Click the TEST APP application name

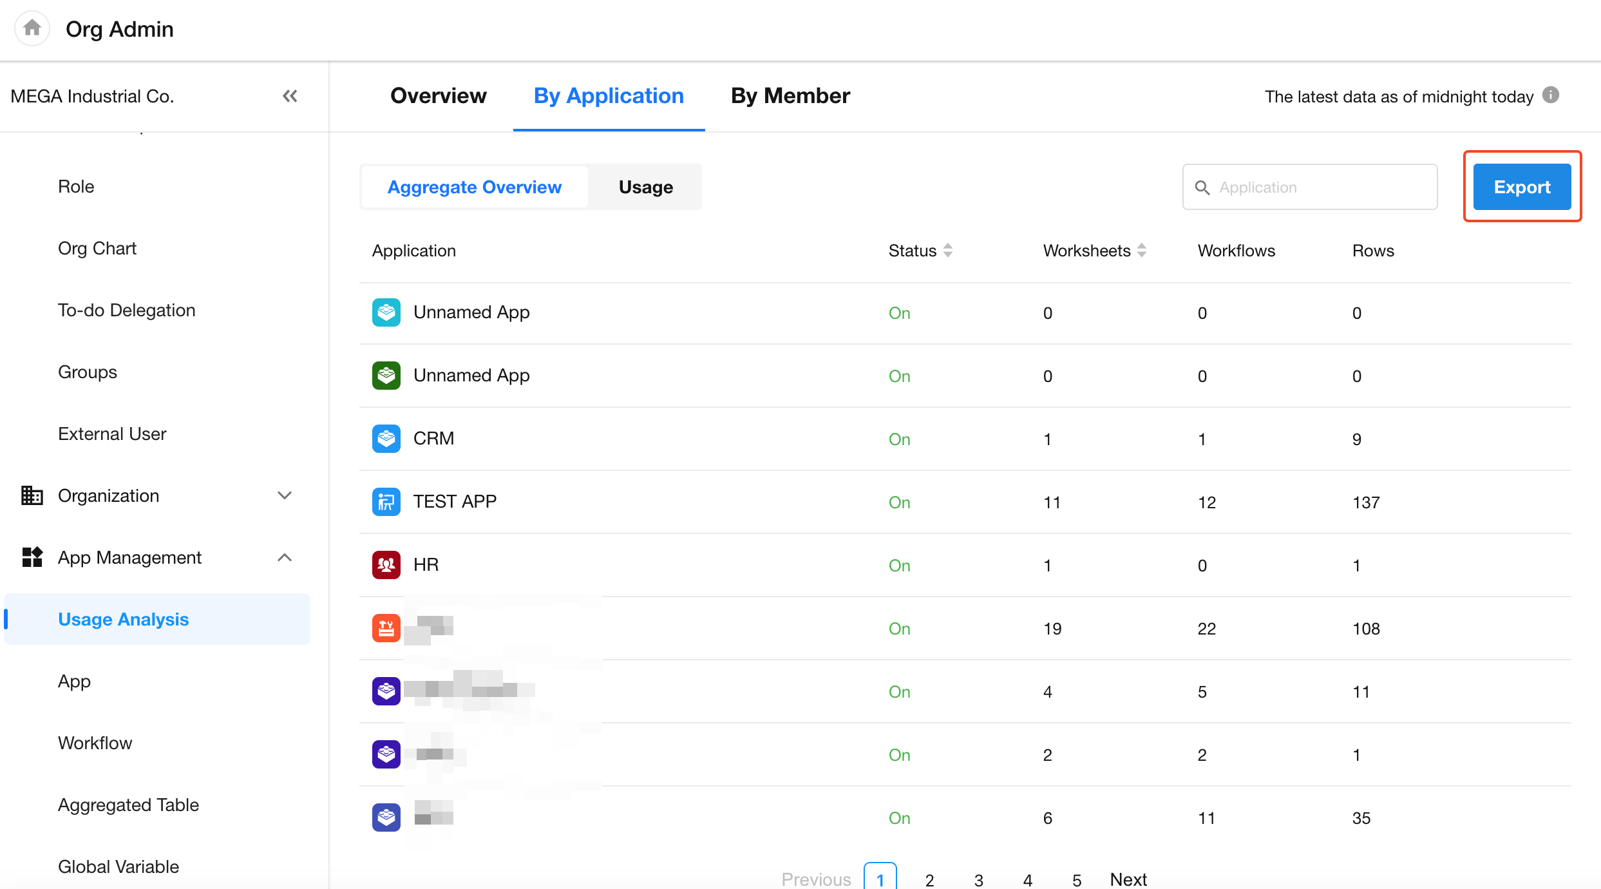click(455, 501)
